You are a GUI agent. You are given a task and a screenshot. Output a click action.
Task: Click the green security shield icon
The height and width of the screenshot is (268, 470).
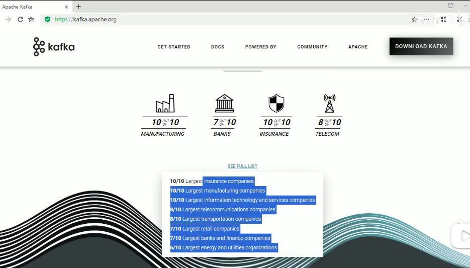tap(47, 20)
